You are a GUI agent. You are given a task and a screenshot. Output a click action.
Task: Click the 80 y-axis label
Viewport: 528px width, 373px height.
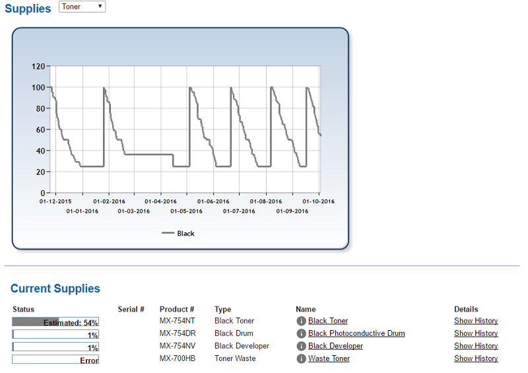coord(40,108)
